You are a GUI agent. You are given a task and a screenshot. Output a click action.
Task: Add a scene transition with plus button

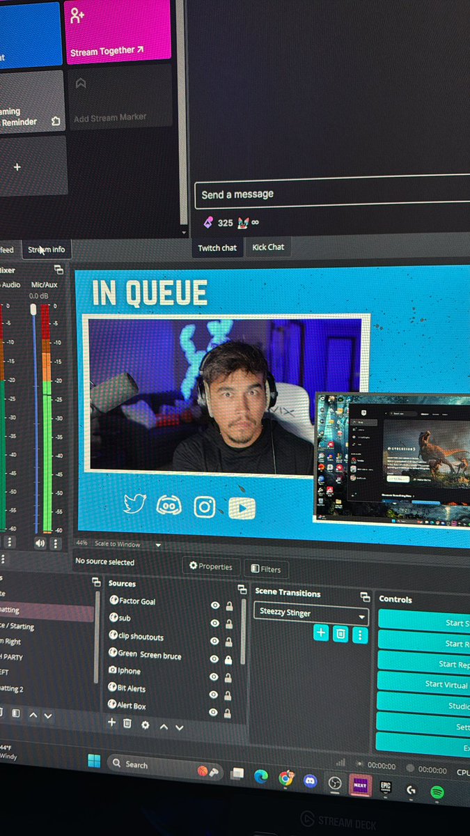(320, 633)
